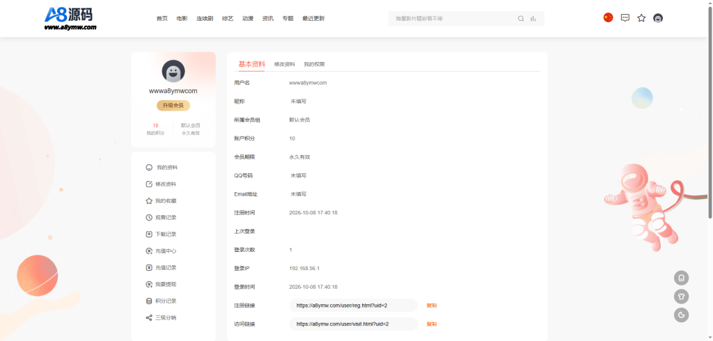Open 我要提现 via its withdraw icon
The image size is (713, 341).
point(149,284)
